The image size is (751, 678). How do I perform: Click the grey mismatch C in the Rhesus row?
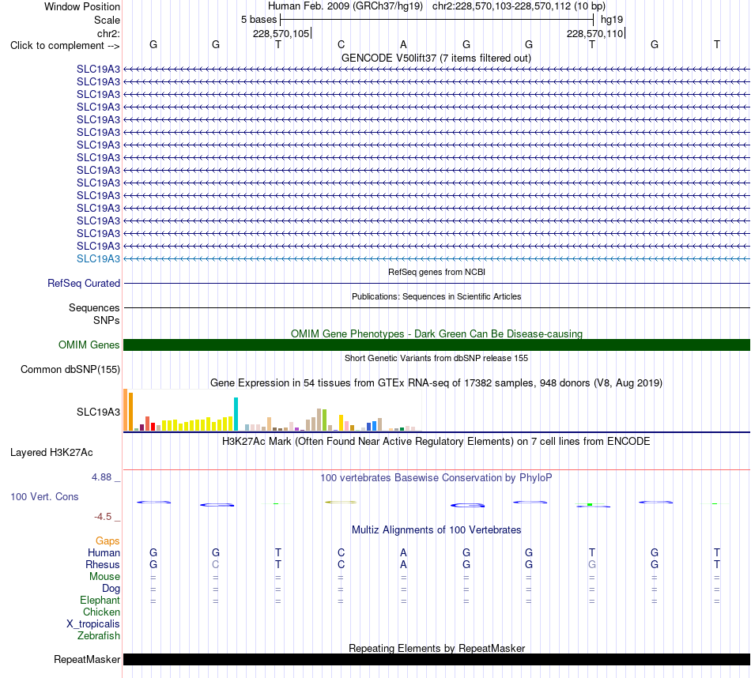(216, 564)
